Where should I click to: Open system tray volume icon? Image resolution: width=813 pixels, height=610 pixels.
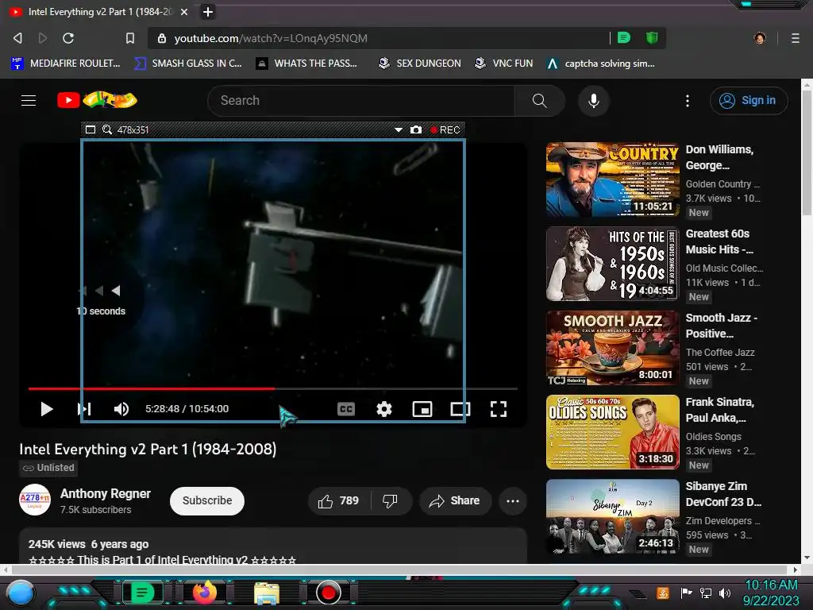click(x=725, y=593)
